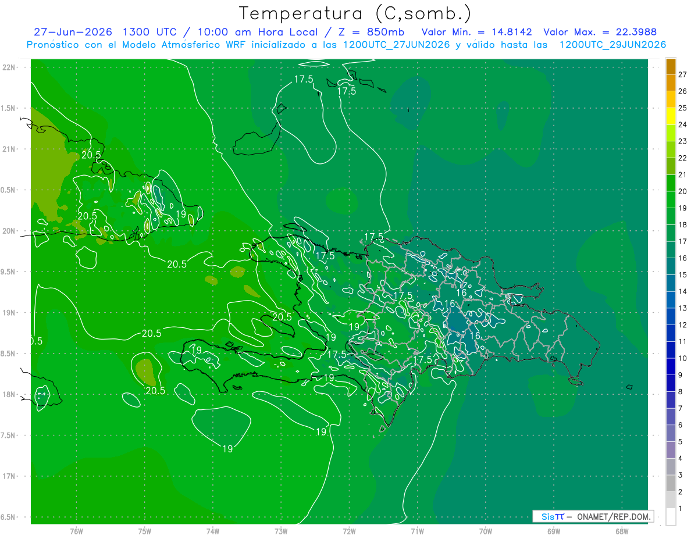
Task: Click "Modelo Atmósferico WRF" in the subtitle
Action: point(183,45)
